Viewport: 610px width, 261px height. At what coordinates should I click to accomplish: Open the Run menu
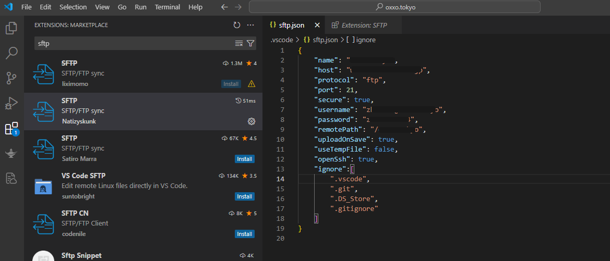[140, 7]
